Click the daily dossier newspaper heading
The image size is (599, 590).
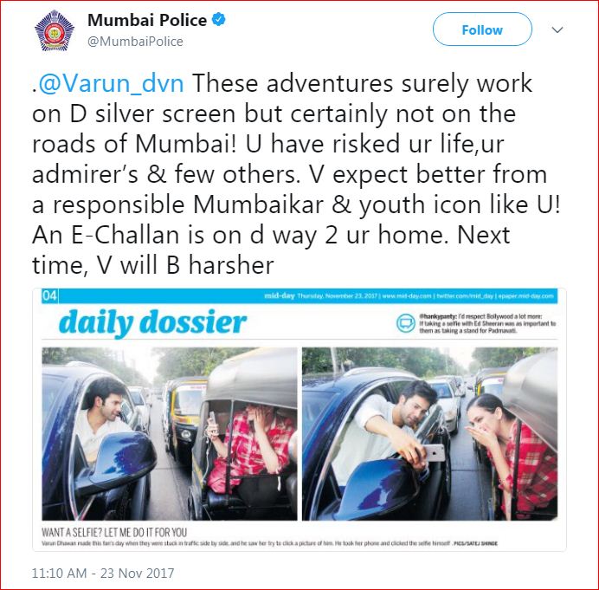152,323
